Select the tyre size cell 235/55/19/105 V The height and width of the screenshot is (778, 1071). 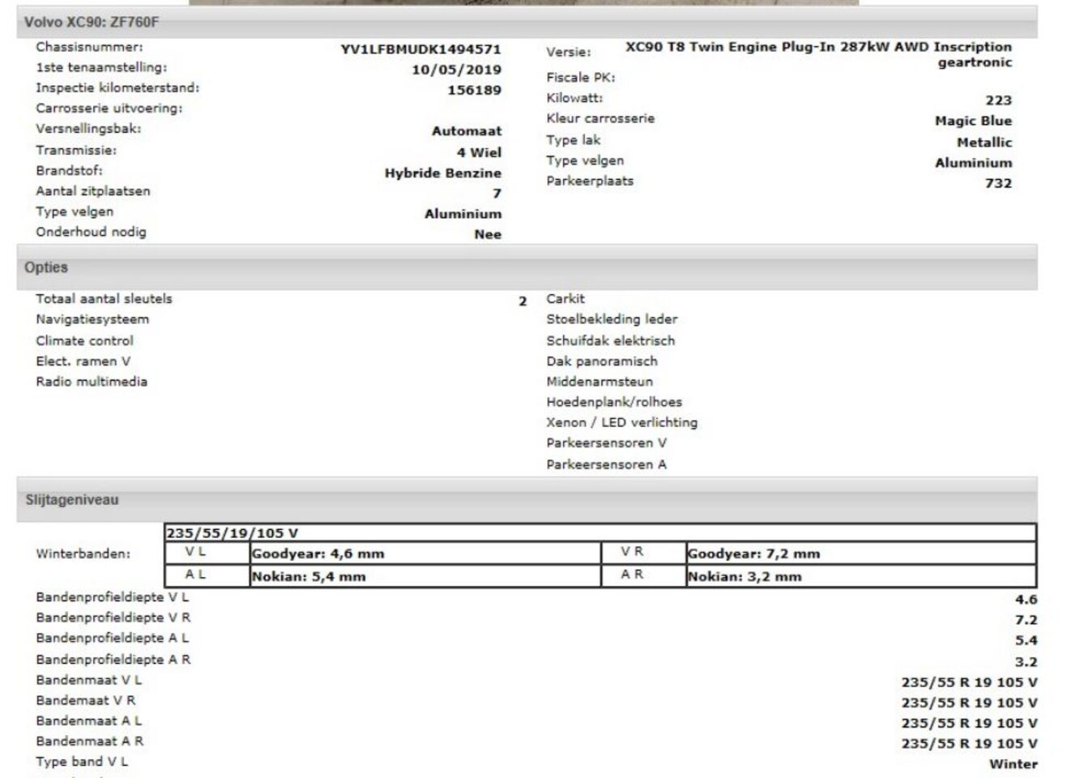coord(600,533)
